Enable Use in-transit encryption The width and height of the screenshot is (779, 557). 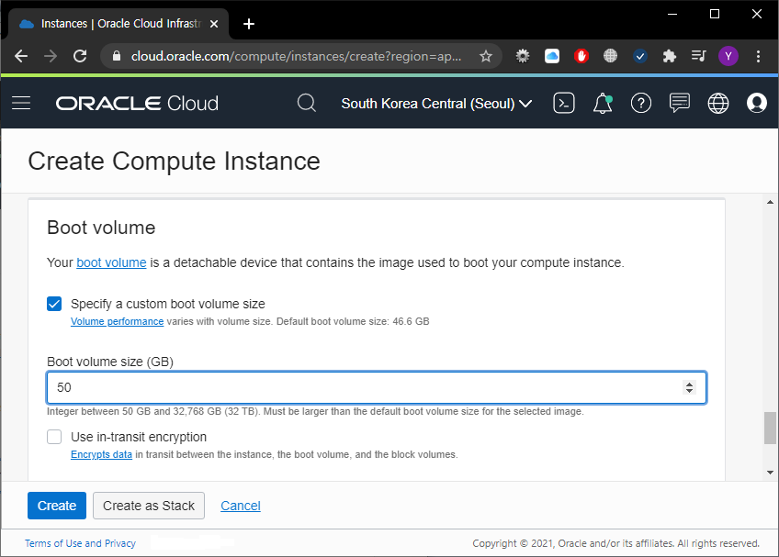click(54, 437)
